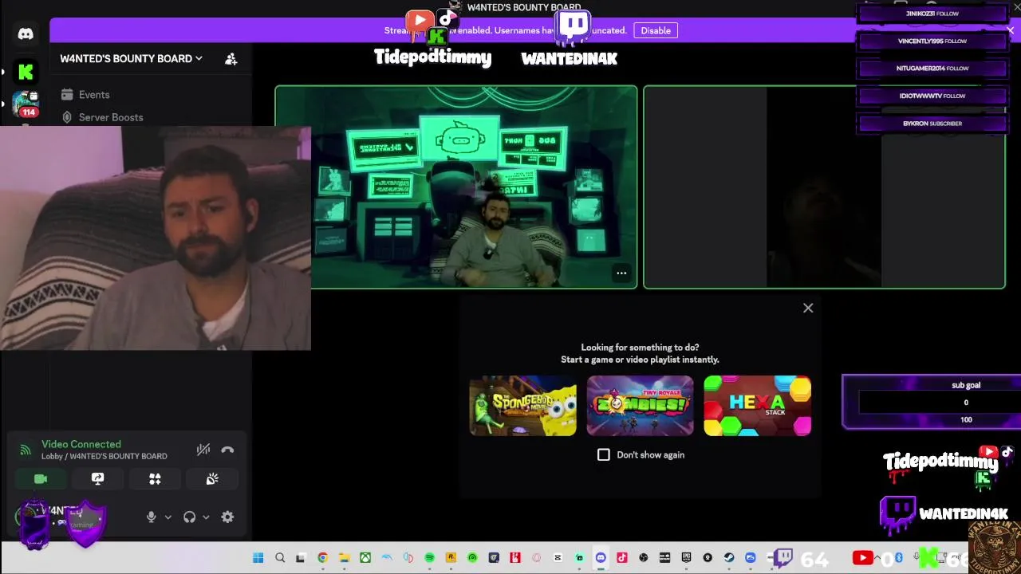
Task: Turn off camera with green video button
Action: tap(41, 478)
